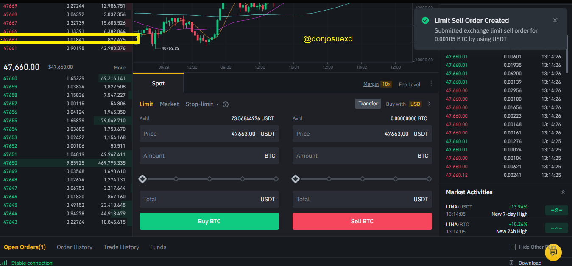Expand the order book More options
This screenshot has width=572, height=266.
(120, 68)
